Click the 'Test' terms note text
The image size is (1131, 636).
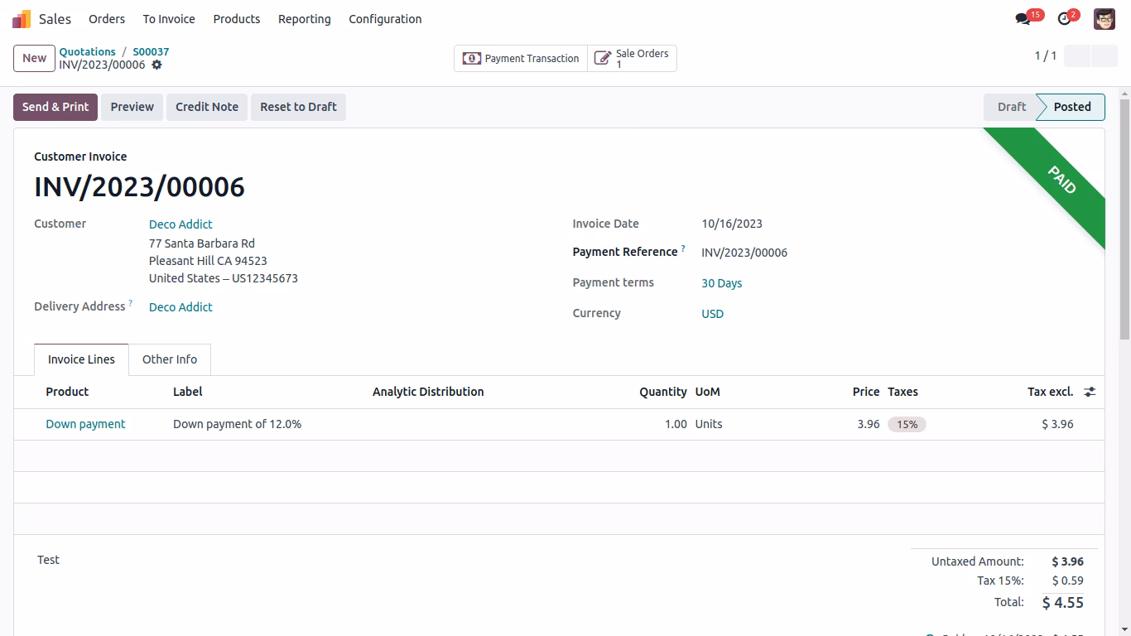coord(48,560)
